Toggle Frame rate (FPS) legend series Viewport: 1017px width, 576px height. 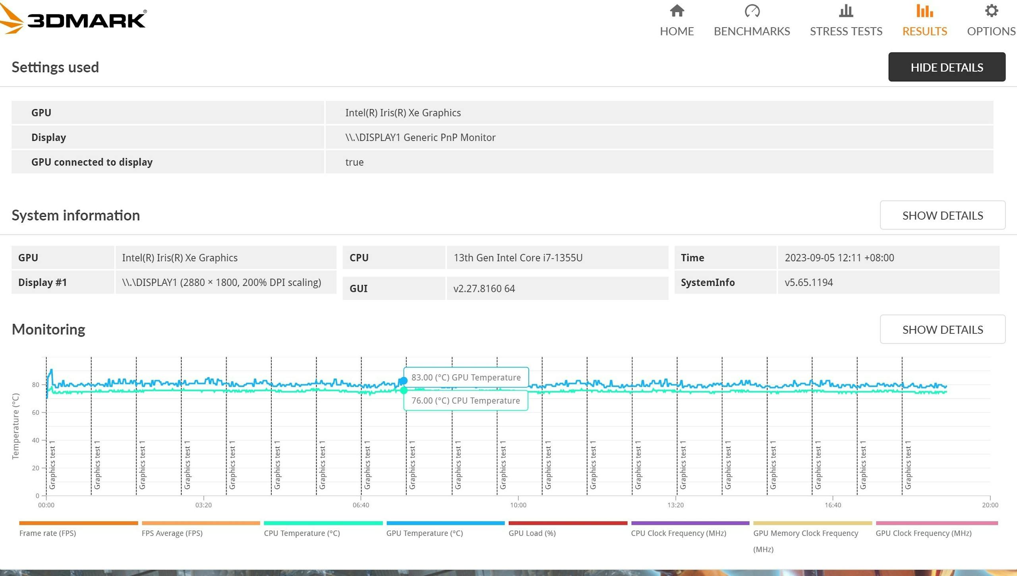[x=48, y=533]
